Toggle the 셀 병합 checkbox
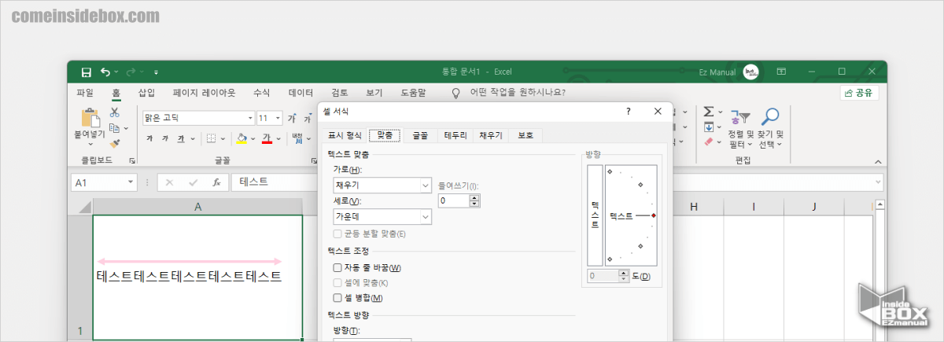This screenshot has height=342, width=944. 337,298
